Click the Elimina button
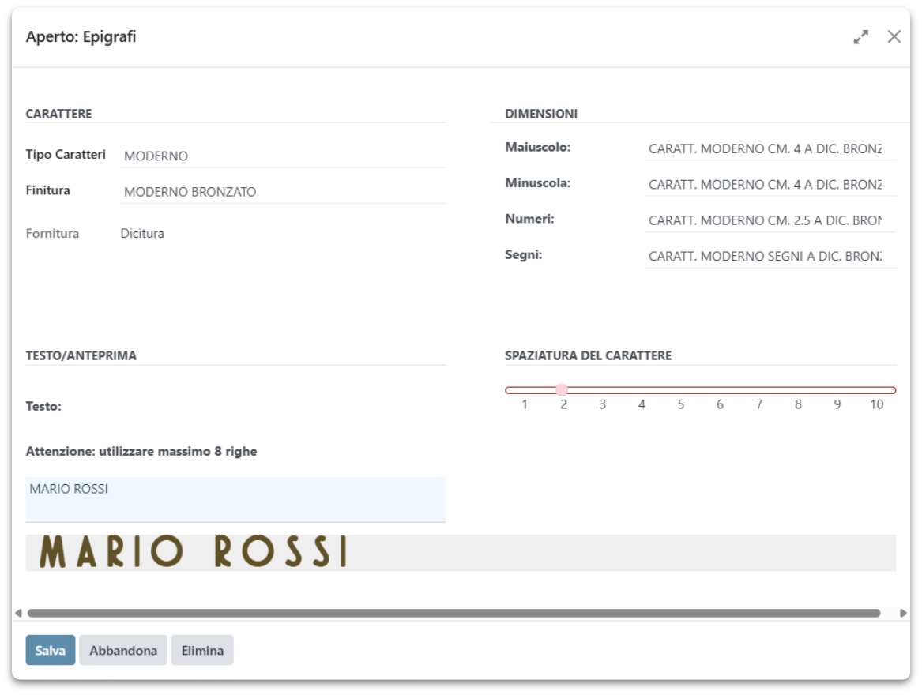Viewport: 922px width, 695px height. [x=202, y=651]
